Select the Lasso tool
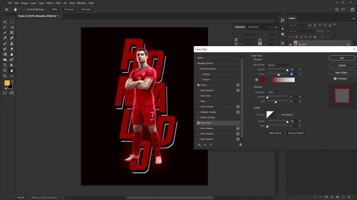The image size is (357, 200). click(5, 27)
